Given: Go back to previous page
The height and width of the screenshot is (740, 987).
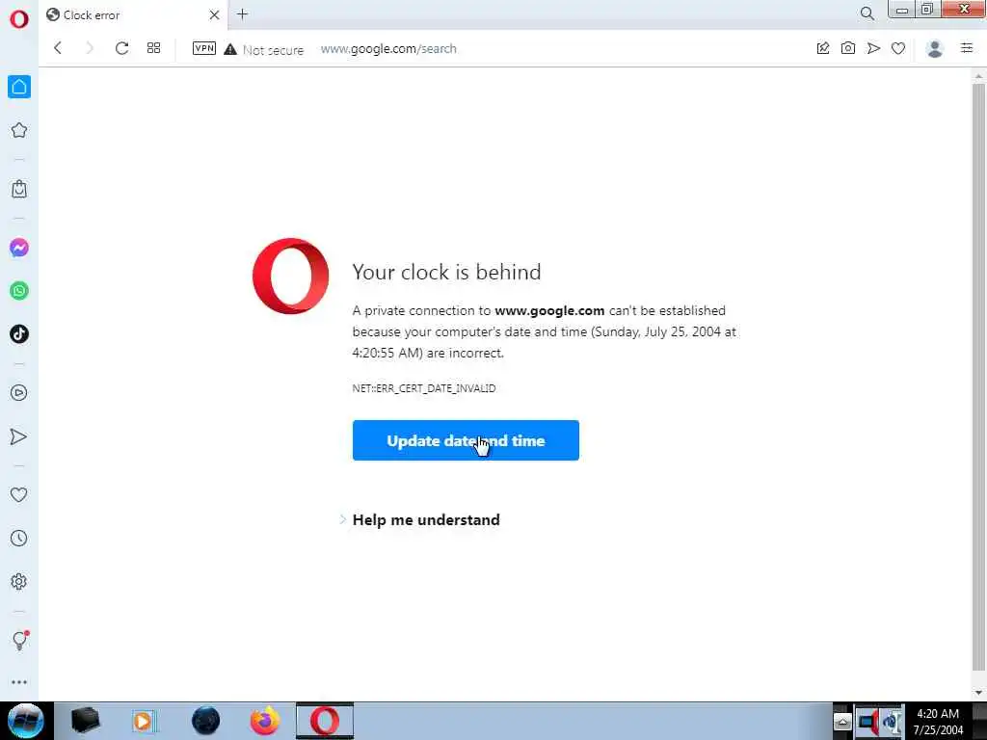Looking at the screenshot, I should [58, 48].
